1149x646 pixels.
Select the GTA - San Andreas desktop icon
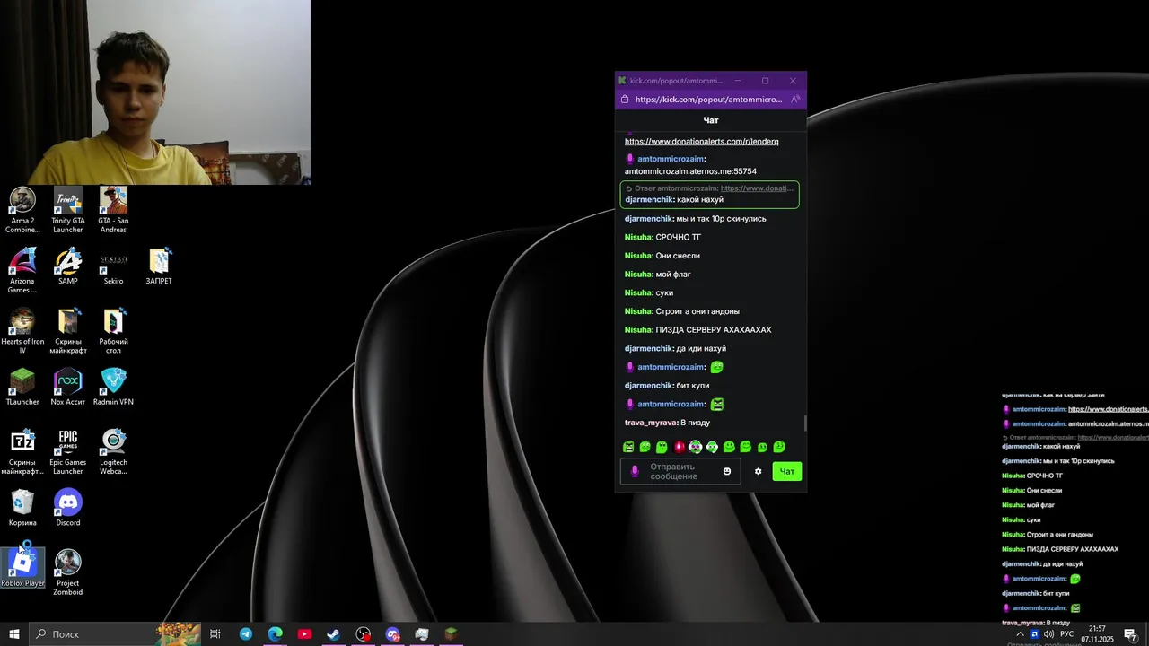pyautogui.click(x=113, y=210)
